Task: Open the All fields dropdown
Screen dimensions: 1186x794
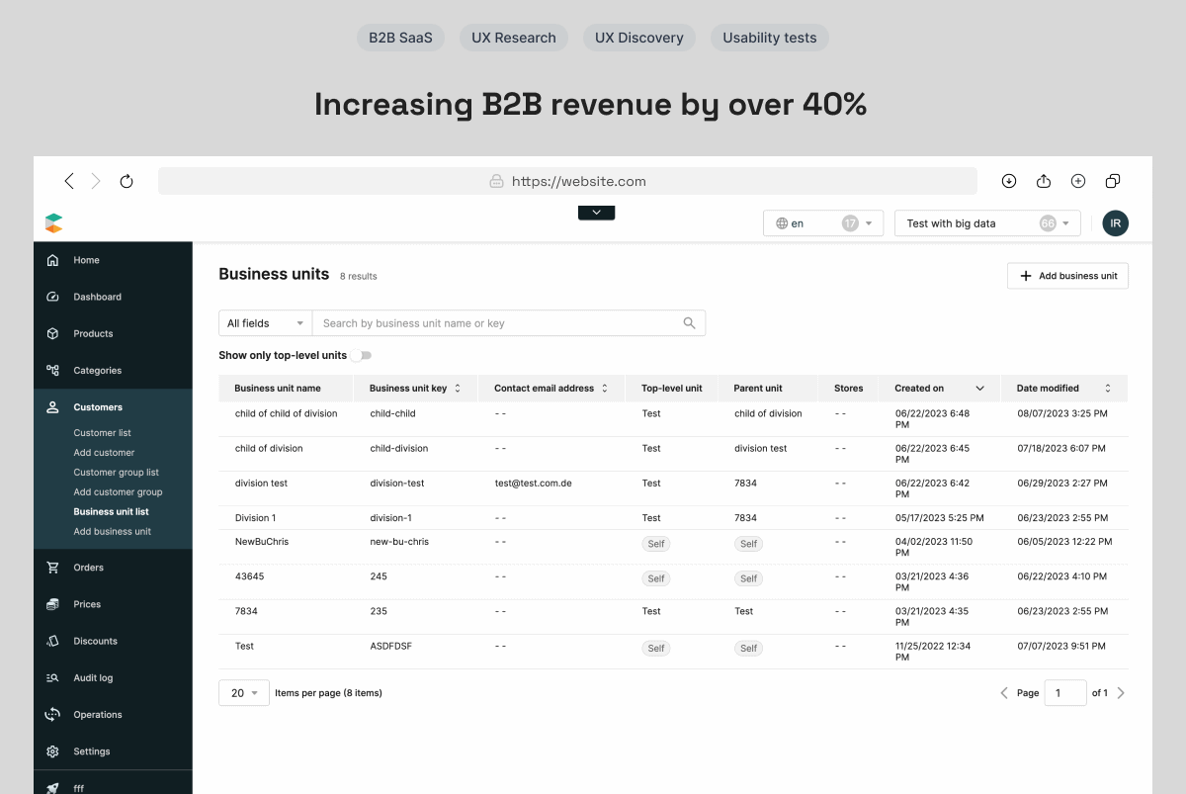Action: coord(265,323)
